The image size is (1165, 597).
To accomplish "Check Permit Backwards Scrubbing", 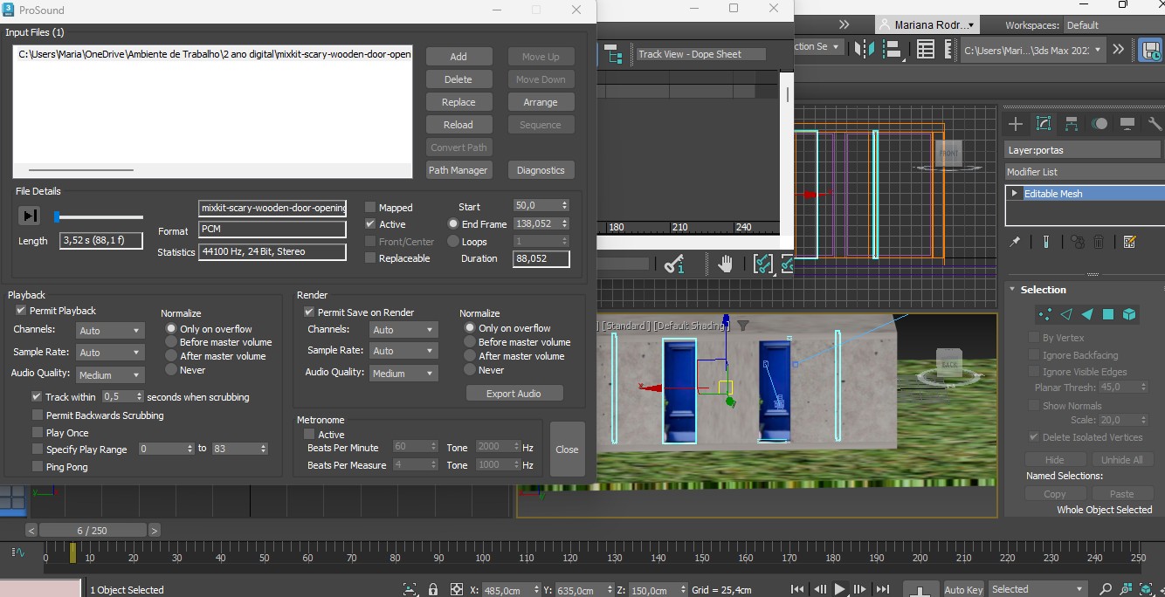I will point(38,415).
